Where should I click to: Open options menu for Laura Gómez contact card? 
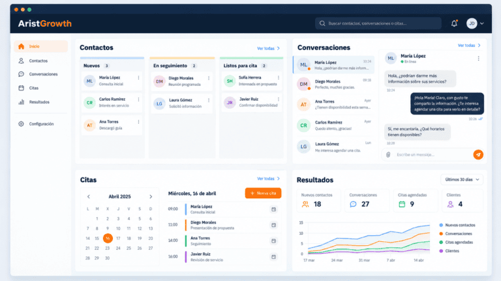pos(209,100)
